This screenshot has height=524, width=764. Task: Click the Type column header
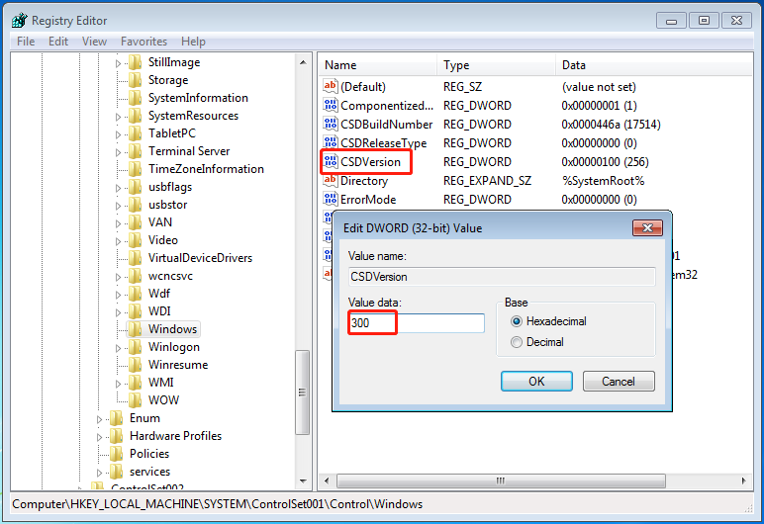(496, 65)
